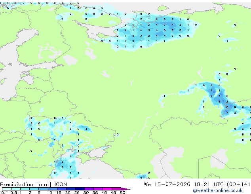Click the '(00+141' forecast offset text
The width and height of the screenshot is (251, 194).
pos(238,184)
